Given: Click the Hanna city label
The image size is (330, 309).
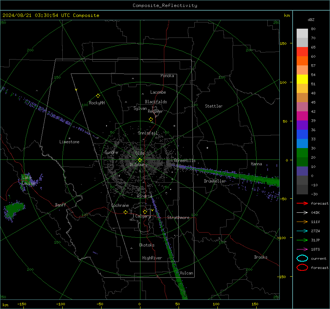Looking at the screenshot, I should click(x=256, y=164).
